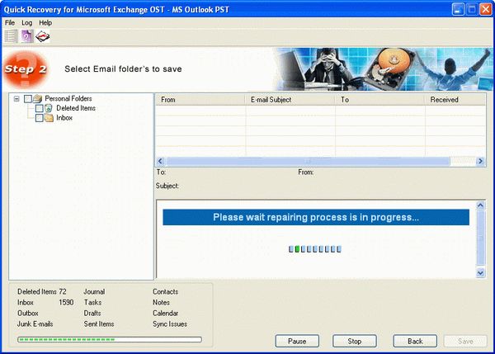Select the Deleted Items tree label

pyautogui.click(x=76, y=108)
